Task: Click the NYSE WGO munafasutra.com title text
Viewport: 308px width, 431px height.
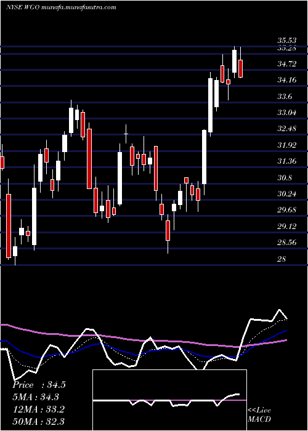Action: click(x=61, y=7)
